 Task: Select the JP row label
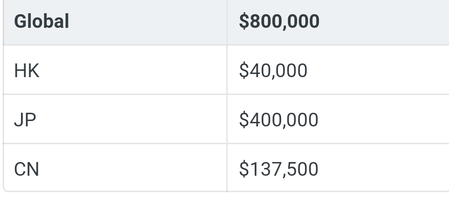pyautogui.click(x=25, y=120)
